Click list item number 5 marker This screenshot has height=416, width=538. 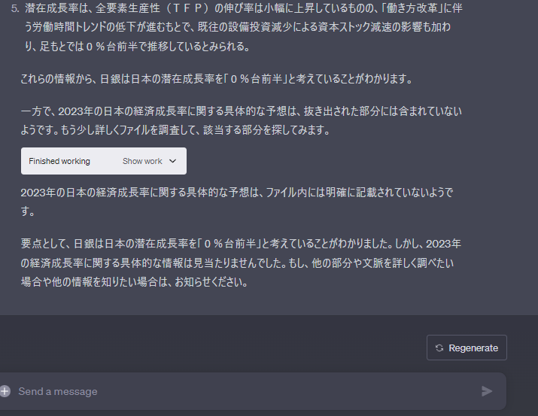click(x=15, y=8)
